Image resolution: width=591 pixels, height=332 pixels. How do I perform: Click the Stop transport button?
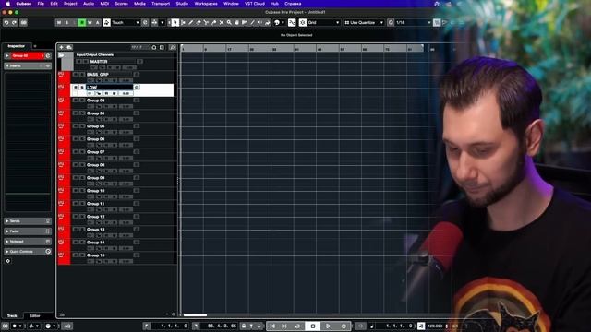[x=313, y=326]
